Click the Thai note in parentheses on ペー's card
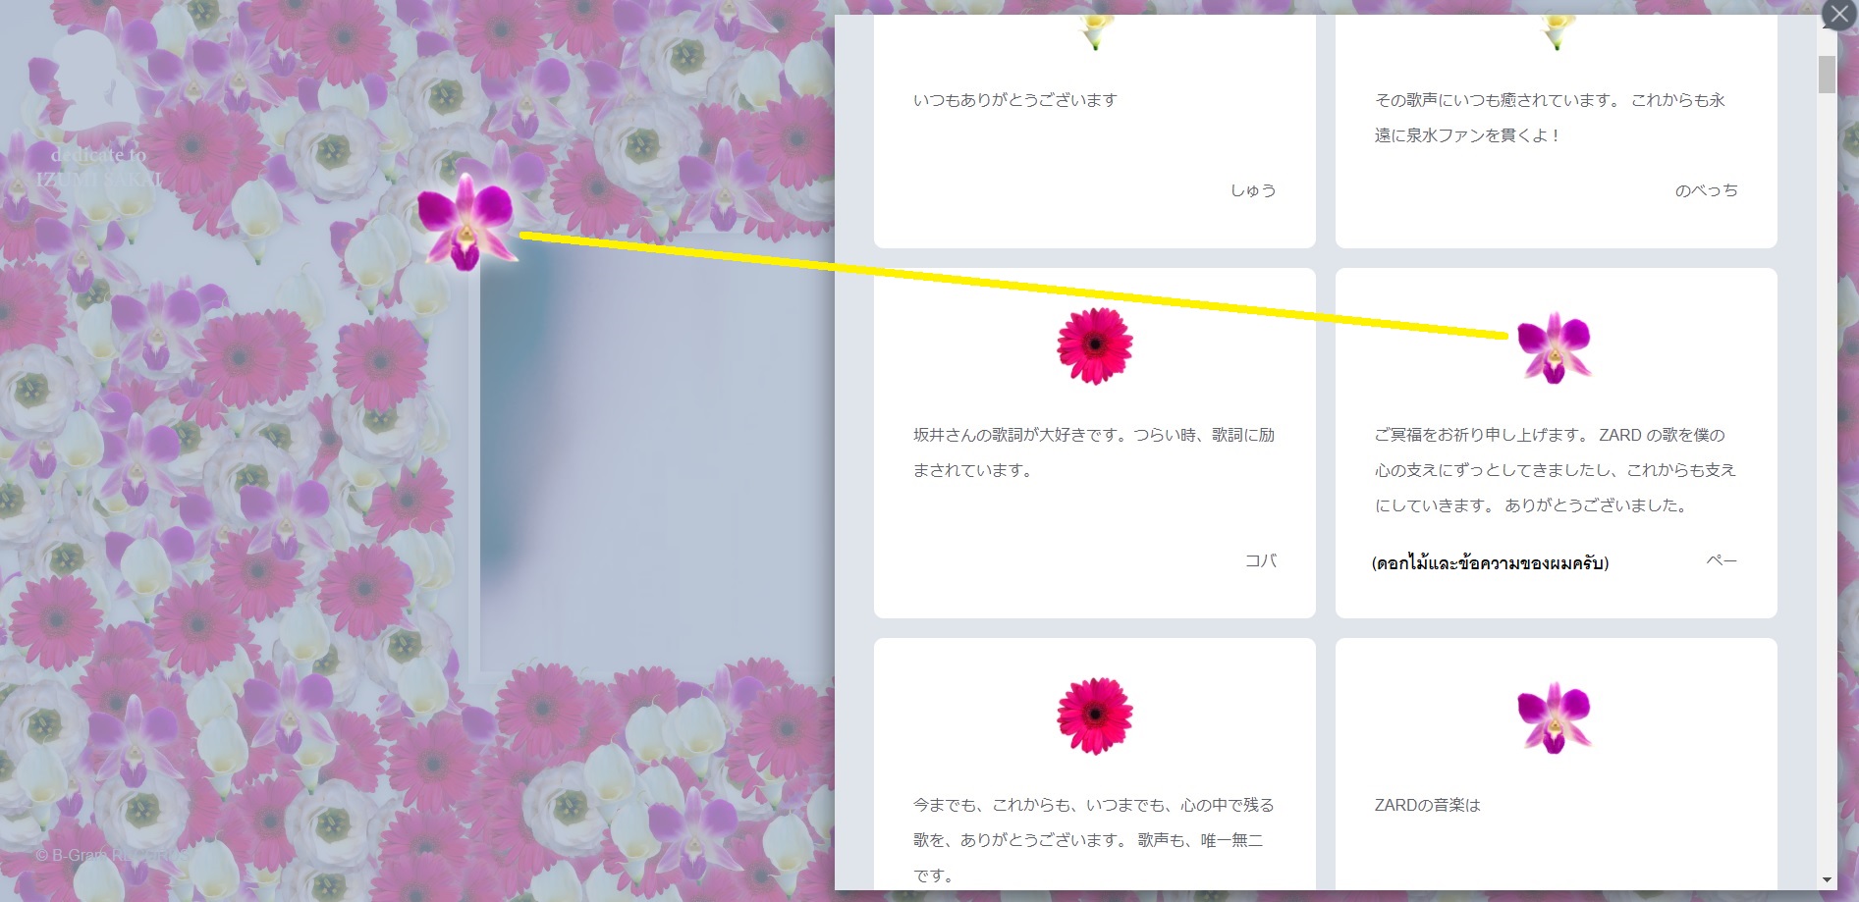This screenshot has width=1859, height=902. 1491,563
